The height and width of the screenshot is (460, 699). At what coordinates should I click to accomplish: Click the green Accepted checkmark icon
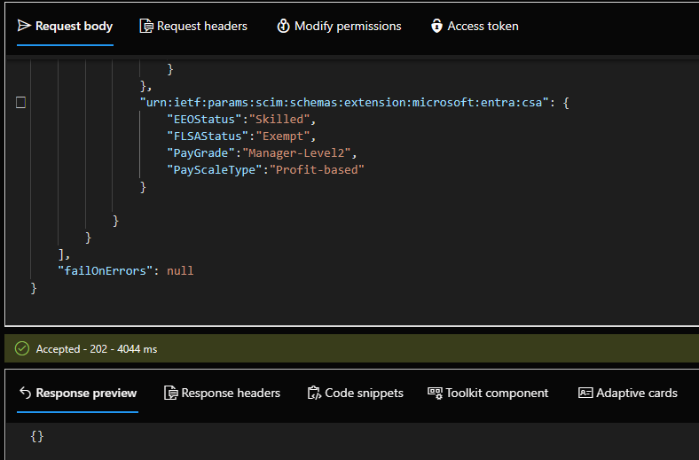(22, 349)
